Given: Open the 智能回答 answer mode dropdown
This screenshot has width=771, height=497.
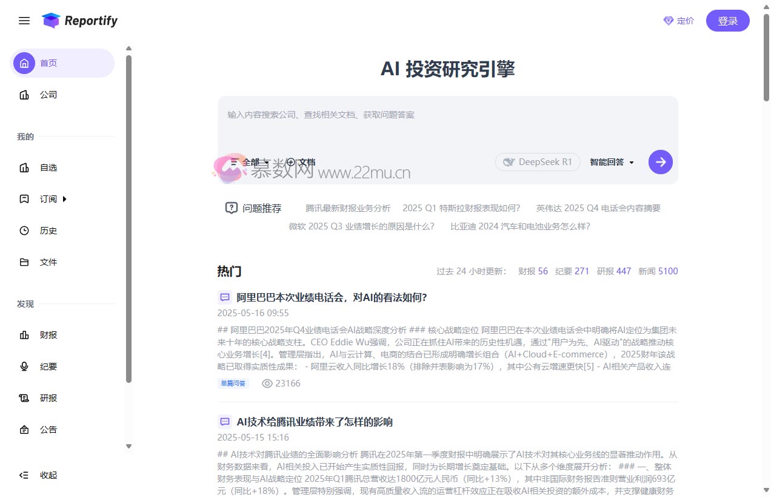Looking at the screenshot, I should click(611, 162).
